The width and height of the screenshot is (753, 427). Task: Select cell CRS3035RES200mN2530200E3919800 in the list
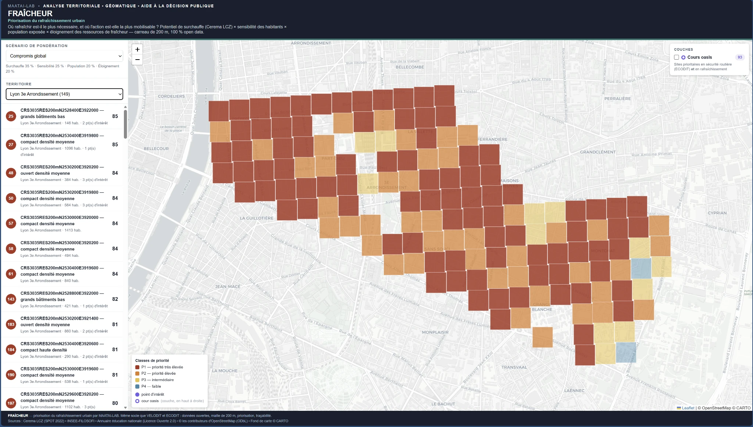coord(62,198)
